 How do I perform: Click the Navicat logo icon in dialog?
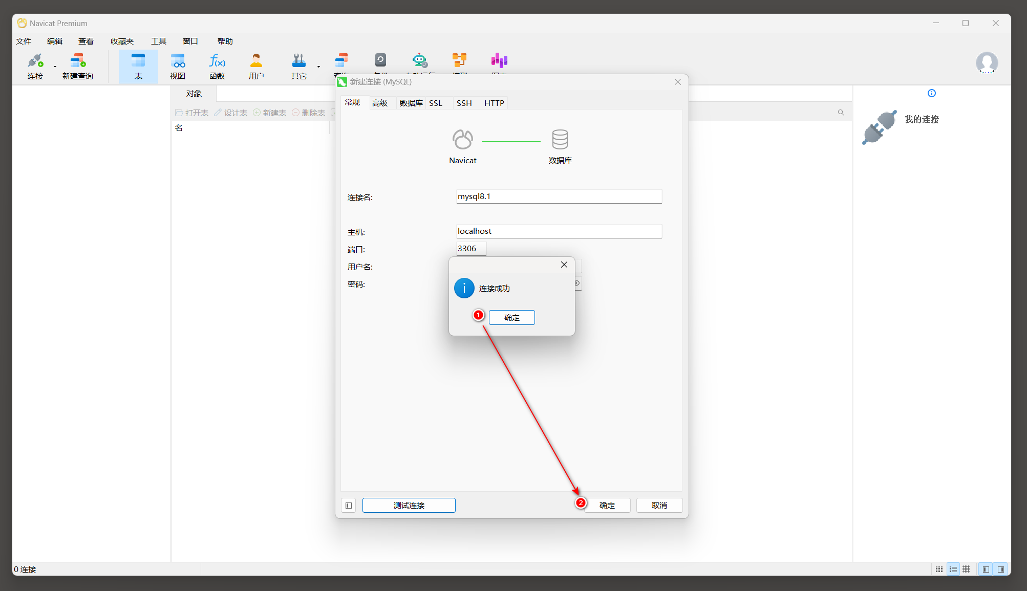point(462,139)
